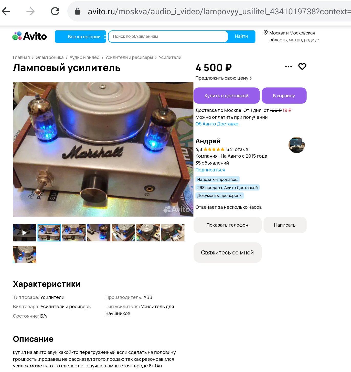The height and width of the screenshot is (372, 351).
Task: Click Andrey's seller avatar
Action: (296, 145)
